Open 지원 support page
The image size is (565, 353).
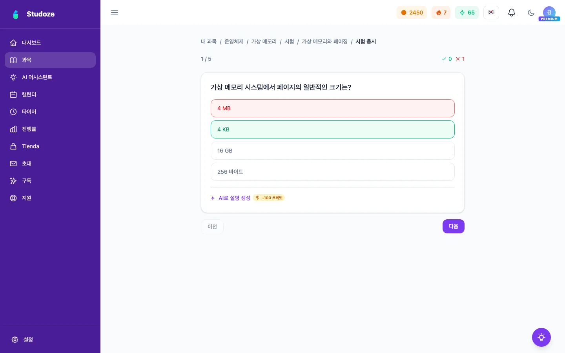(50, 198)
